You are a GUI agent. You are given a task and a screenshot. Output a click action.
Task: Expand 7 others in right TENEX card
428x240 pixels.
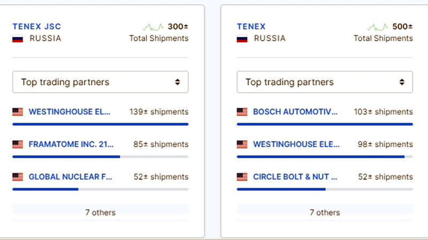(x=325, y=212)
